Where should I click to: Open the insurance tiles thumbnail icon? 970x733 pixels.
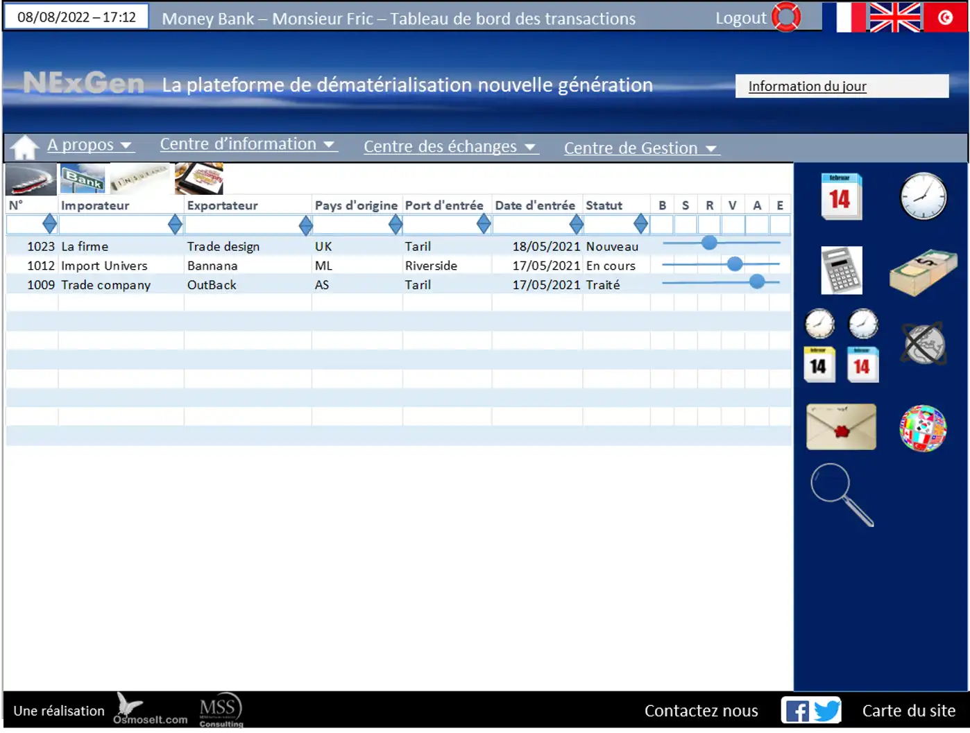139,179
